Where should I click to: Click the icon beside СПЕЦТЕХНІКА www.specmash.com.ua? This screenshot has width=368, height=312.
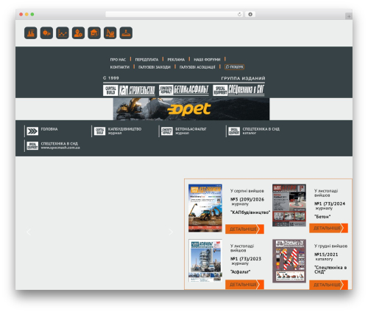[32, 145]
